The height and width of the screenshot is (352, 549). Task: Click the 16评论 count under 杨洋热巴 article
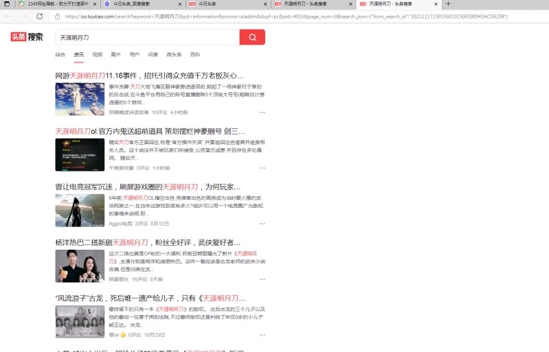(139, 279)
